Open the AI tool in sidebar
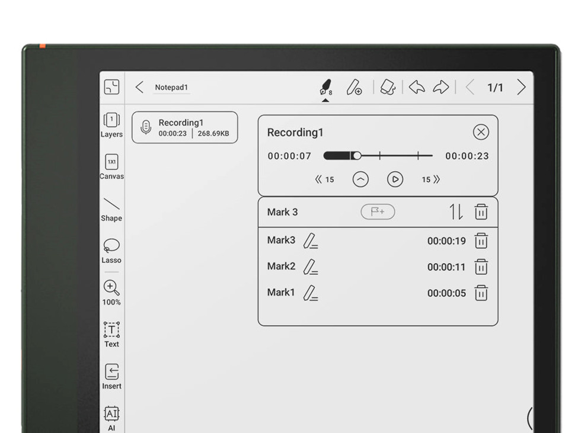Image resolution: width=578 pixels, height=433 pixels. pyautogui.click(x=111, y=415)
